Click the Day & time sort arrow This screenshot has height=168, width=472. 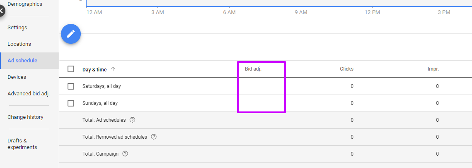pyautogui.click(x=113, y=69)
